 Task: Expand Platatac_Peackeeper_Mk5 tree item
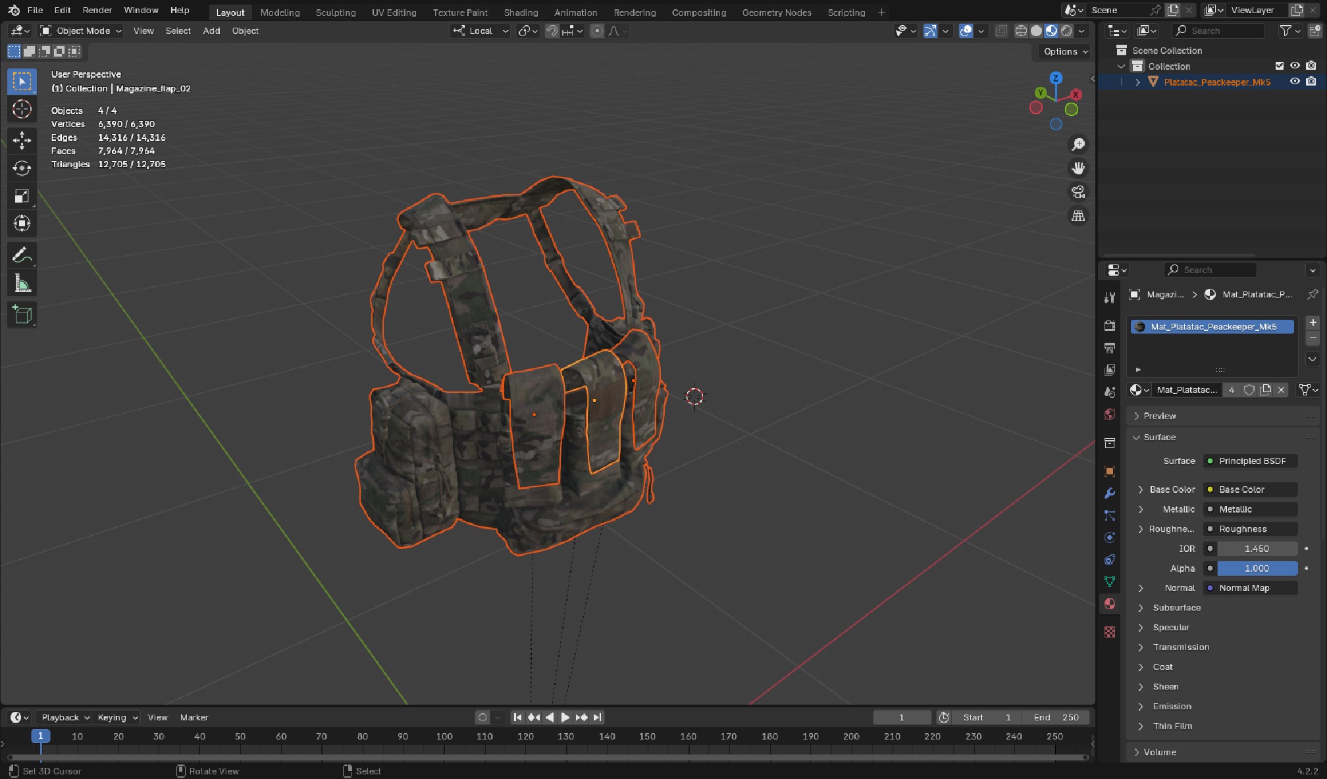point(1137,82)
